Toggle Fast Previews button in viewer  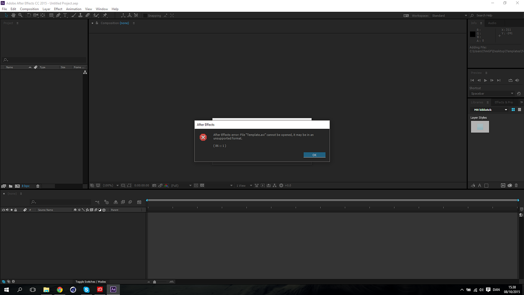tap(263, 186)
